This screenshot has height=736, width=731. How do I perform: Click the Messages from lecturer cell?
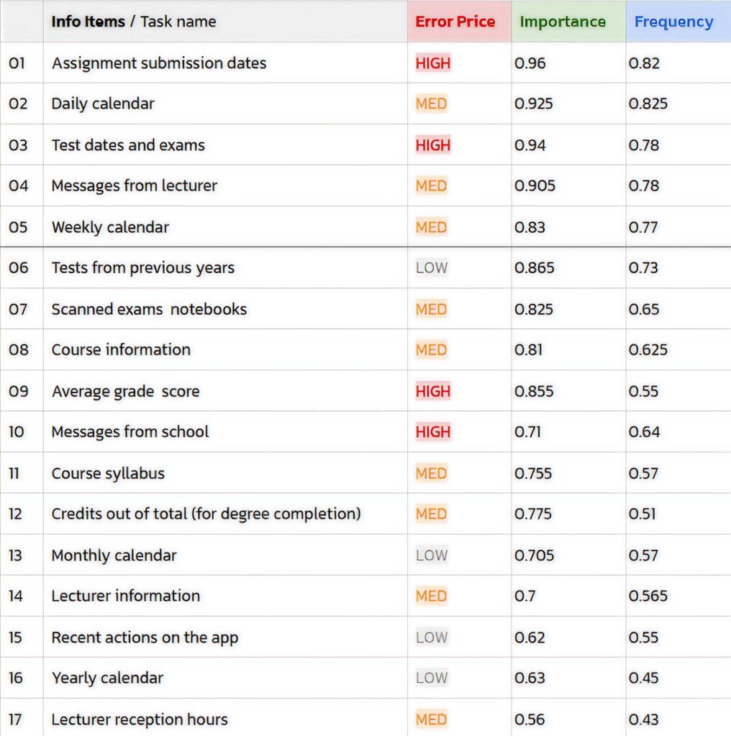point(134,186)
